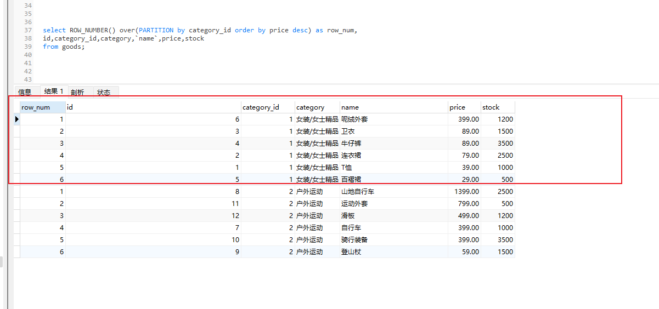Viewport: 659px width, 309px height.
Task: Select the 百褶裙 name cell
Action: click(394, 180)
